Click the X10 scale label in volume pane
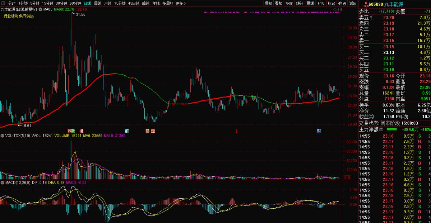The image size is (431, 223). (347, 178)
